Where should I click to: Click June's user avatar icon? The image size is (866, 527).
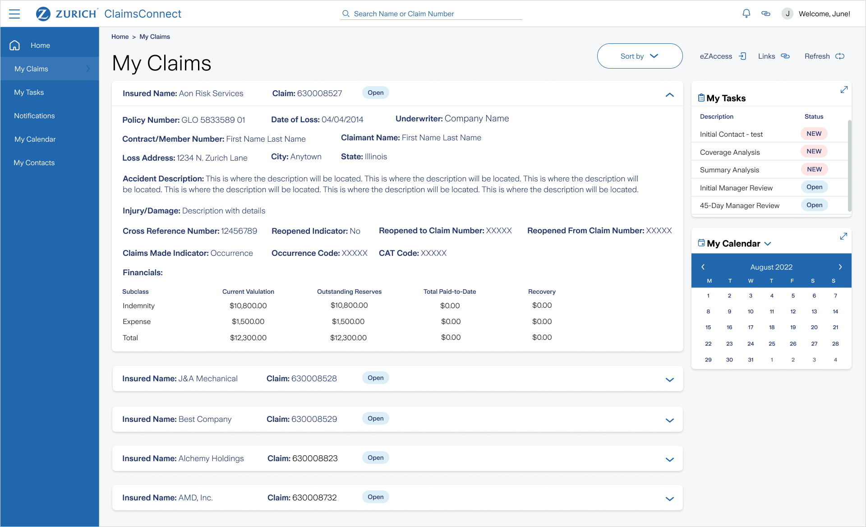(x=788, y=14)
